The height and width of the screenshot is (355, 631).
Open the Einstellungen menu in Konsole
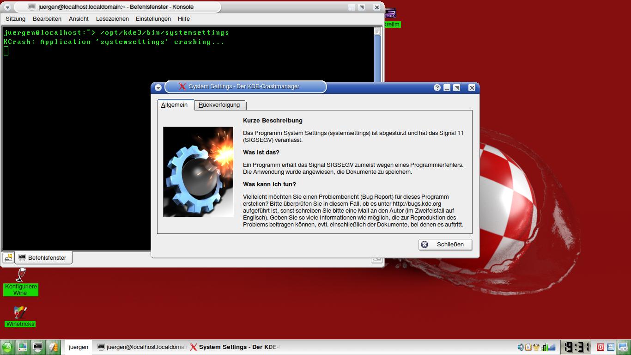pyautogui.click(x=153, y=19)
